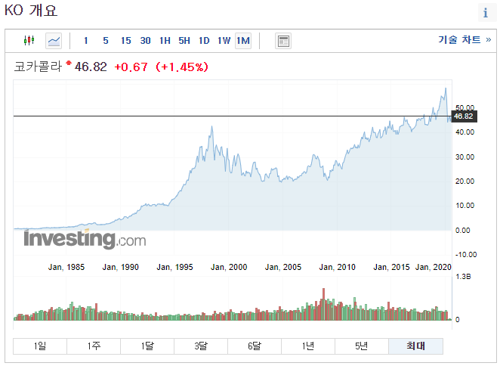Click the Jan, 2000 axis label
Viewport: 500px width, 366px height.
(x=229, y=267)
